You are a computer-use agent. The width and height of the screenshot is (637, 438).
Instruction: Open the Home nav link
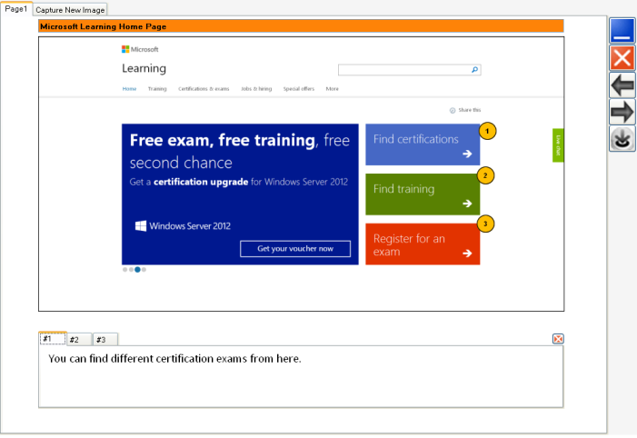tap(130, 88)
